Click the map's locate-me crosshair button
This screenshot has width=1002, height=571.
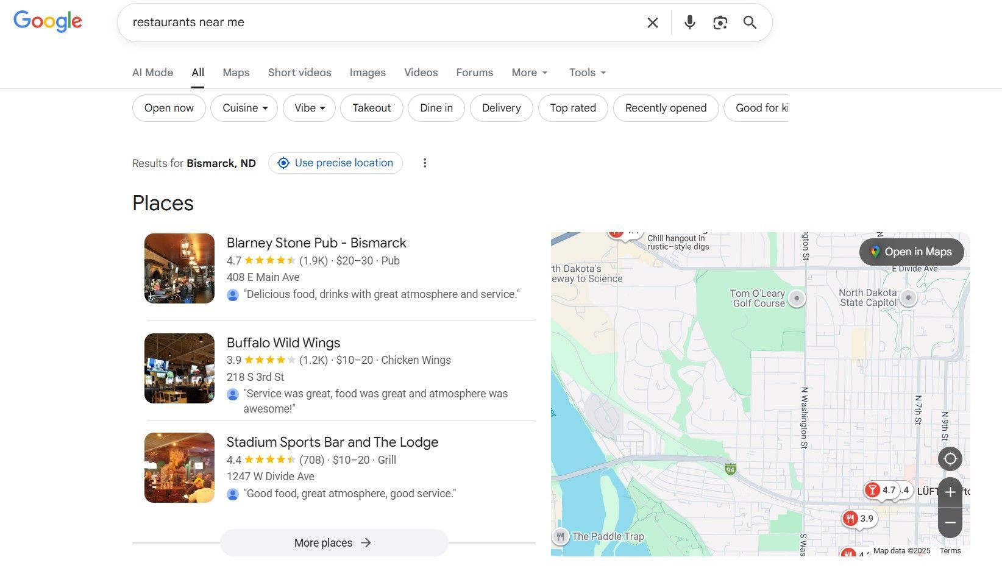click(x=950, y=459)
